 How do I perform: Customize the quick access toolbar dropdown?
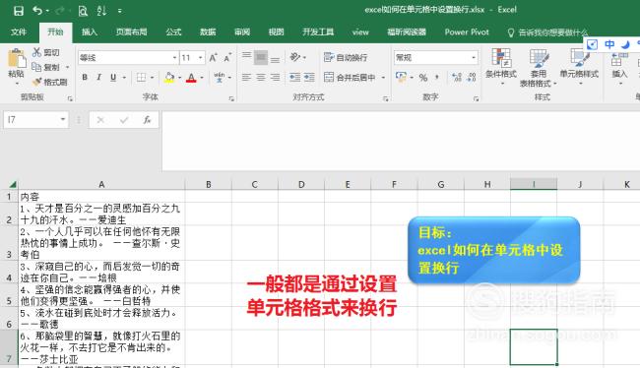tap(119, 11)
